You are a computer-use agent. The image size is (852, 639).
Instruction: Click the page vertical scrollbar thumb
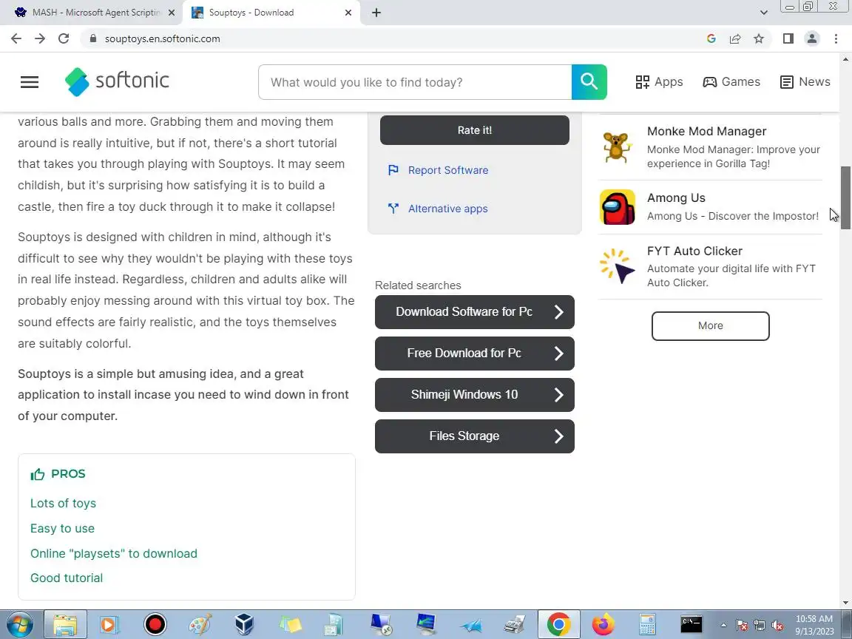(x=845, y=197)
